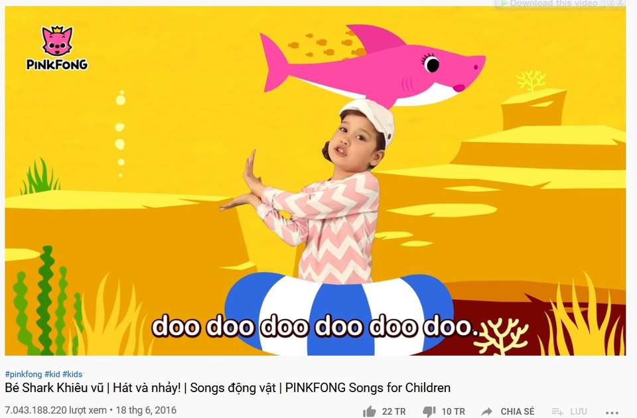Open the three-dot more actions menu
This screenshot has height=418, width=637.
612,412
